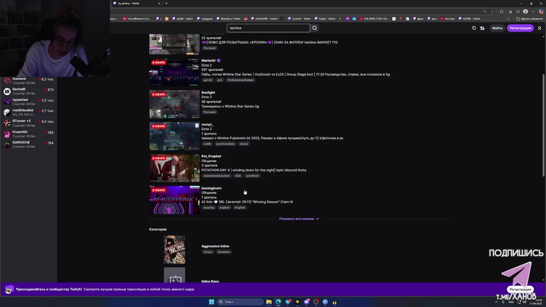Viewport: 546px width, 307px height.
Task: Click the Войти login button
Action: (x=497, y=28)
